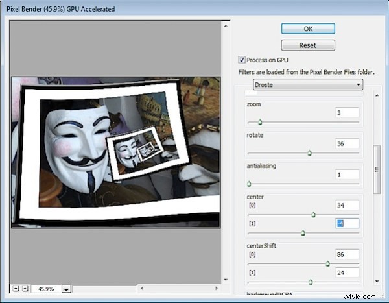Click the rotate parameter slider handle

[309, 153]
